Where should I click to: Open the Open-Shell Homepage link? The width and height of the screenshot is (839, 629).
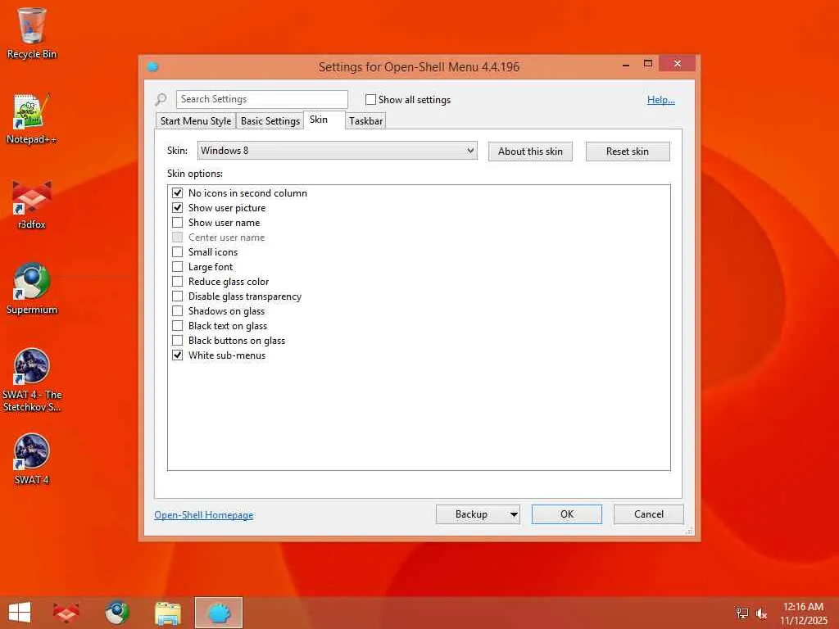click(204, 515)
